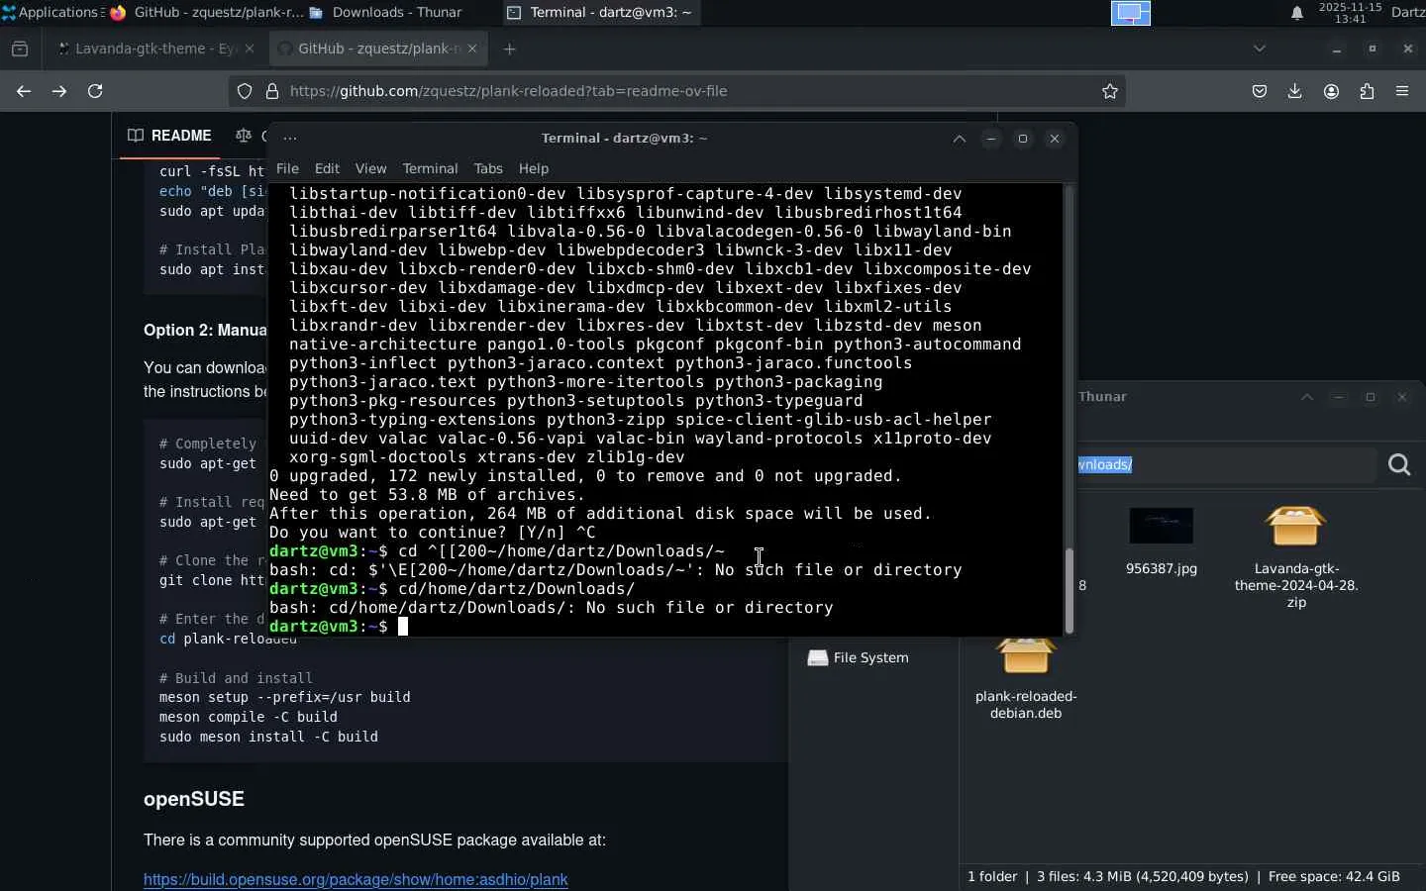Close the Terminal window
The height and width of the screenshot is (891, 1426).
coord(1055,139)
